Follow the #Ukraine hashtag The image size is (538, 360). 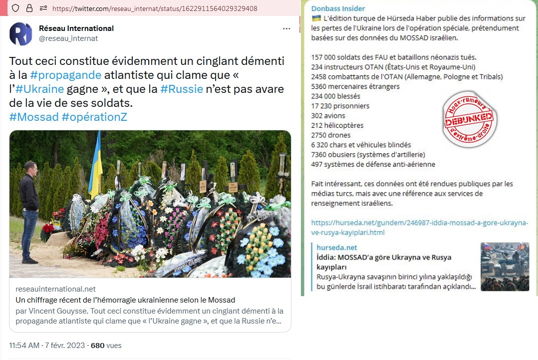point(40,89)
